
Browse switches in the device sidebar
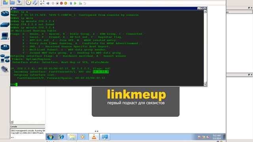(5, 25)
